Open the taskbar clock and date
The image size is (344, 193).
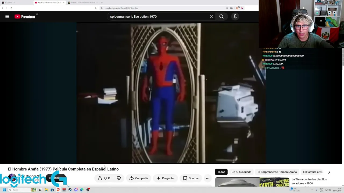(337, 190)
